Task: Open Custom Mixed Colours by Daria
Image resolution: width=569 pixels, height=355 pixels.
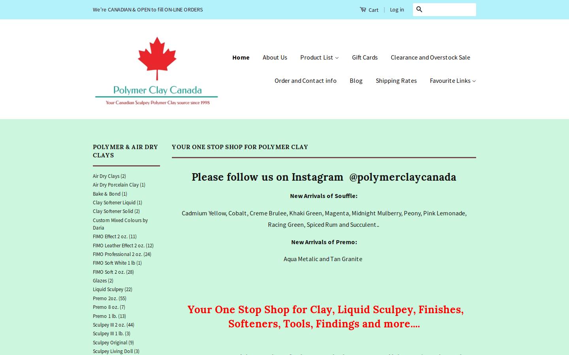Action: [x=120, y=224]
